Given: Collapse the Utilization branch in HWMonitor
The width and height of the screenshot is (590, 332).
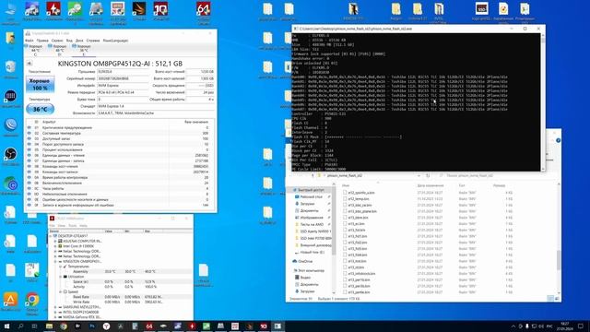Looking at the screenshot, I should 60,277.
